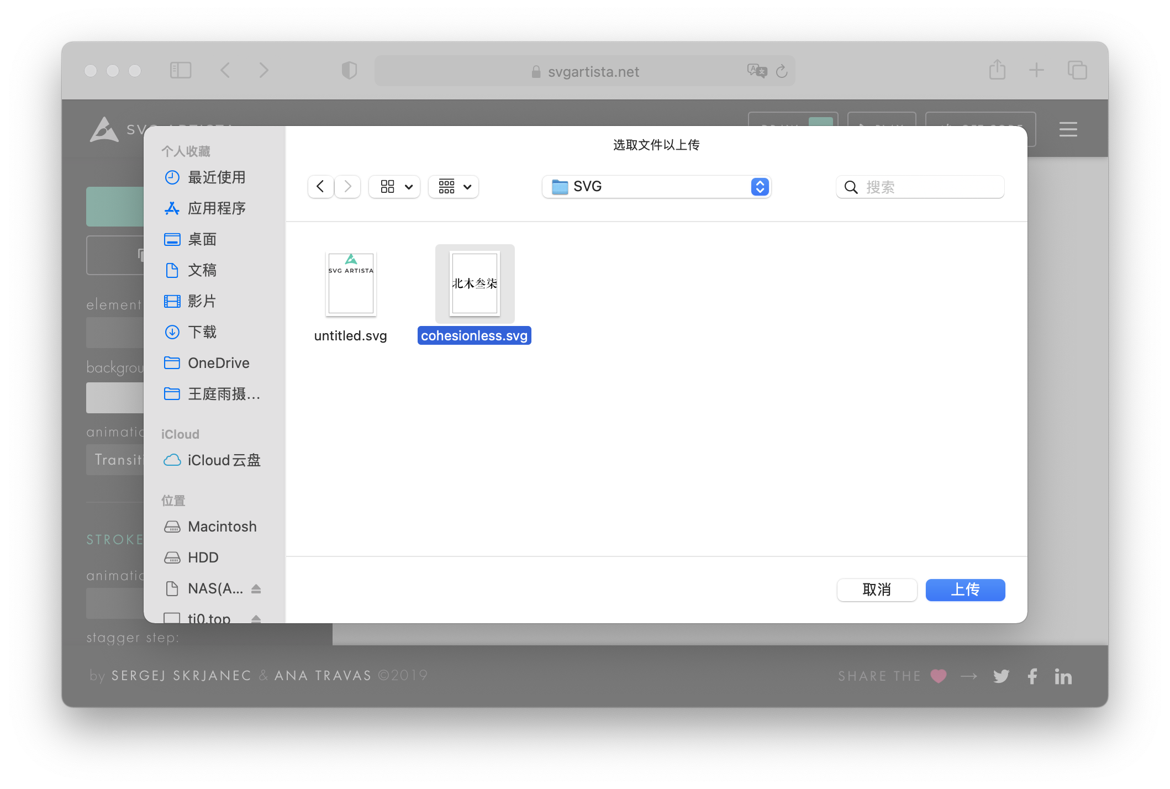Open iCloud云盘 in the sidebar

point(223,460)
